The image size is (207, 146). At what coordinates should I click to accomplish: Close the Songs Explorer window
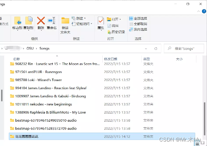pyautogui.click(x=200, y=4)
